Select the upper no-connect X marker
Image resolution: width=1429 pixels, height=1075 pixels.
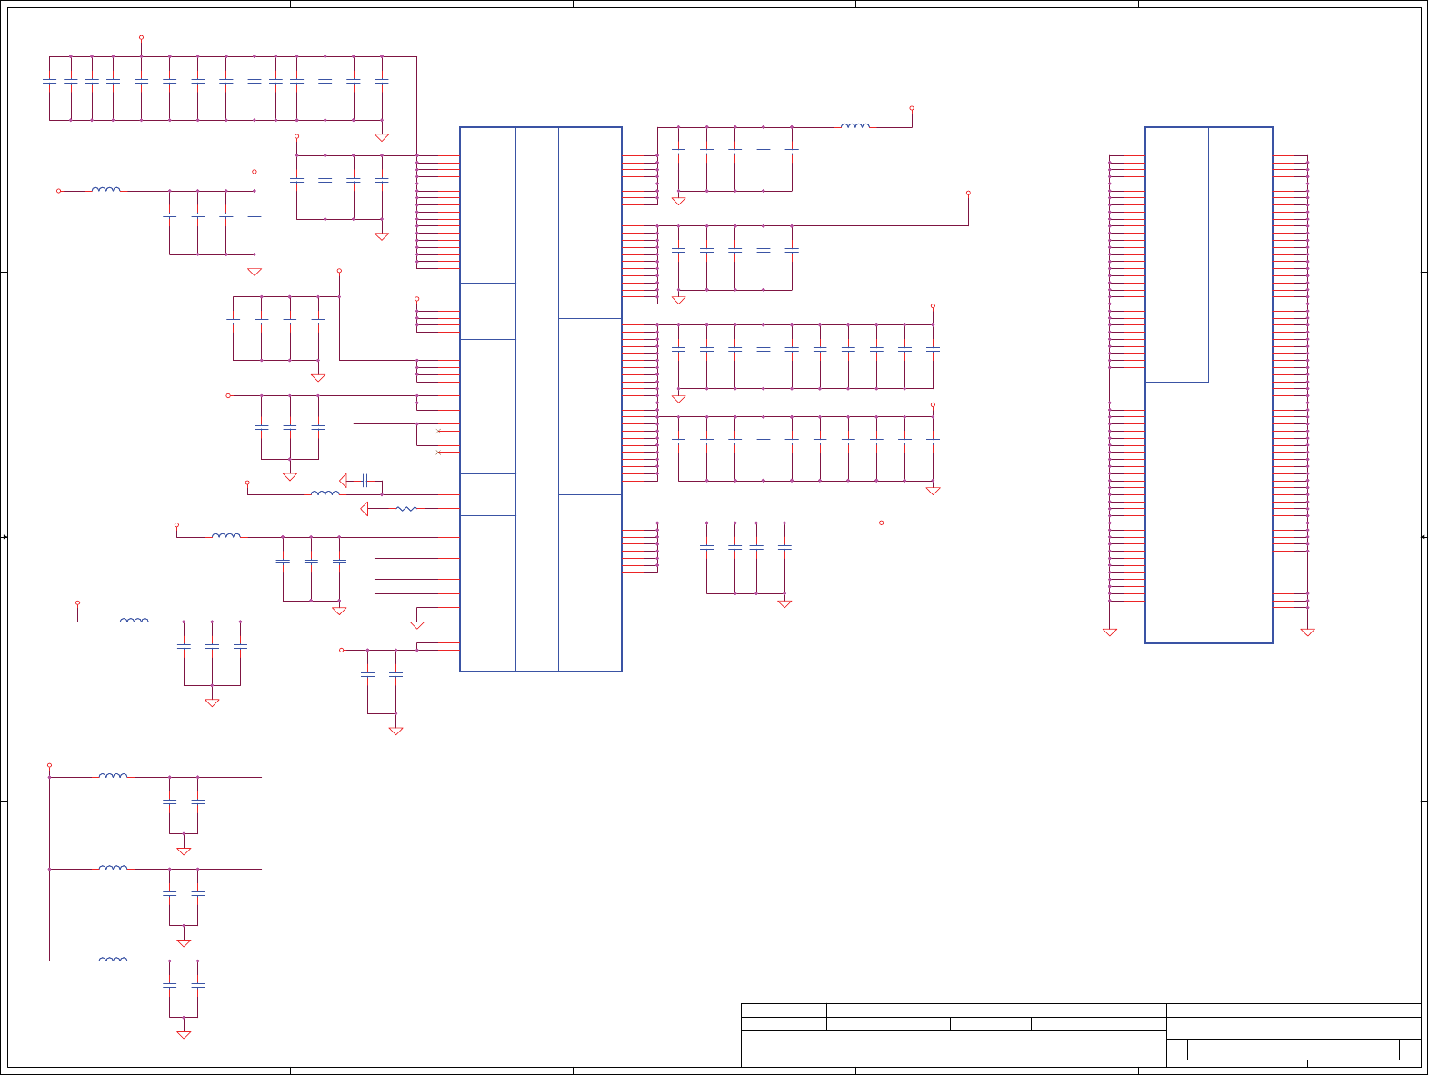[x=439, y=431]
